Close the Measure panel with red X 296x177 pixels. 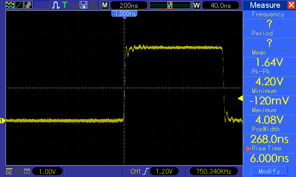(291, 5)
